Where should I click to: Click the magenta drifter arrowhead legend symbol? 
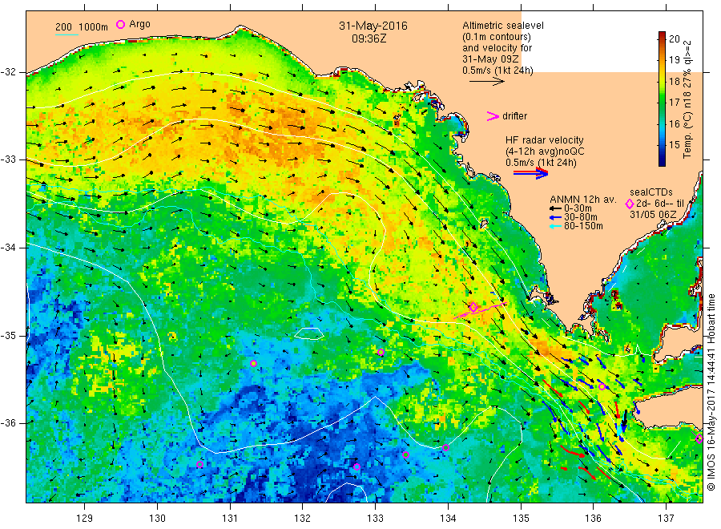click(x=493, y=116)
